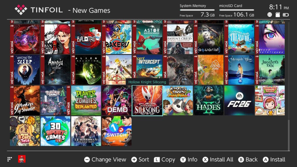The image size is (297, 167).
Task: Click the globe network status icon
Action: pos(270,15)
